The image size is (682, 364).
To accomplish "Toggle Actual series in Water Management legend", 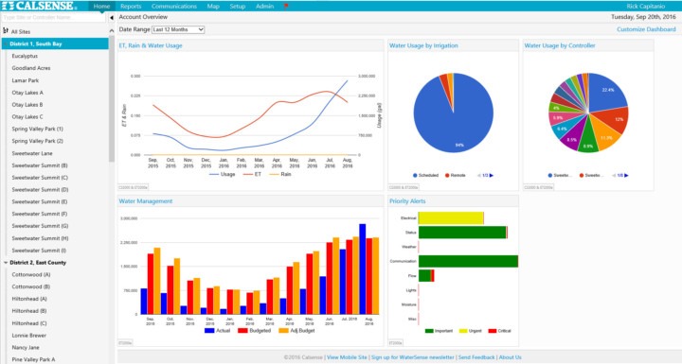I will [x=218, y=331].
